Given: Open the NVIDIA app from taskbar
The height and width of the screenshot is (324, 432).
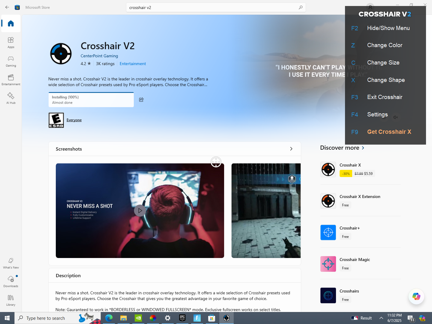Looking at the screenshot, I should click(138, 318).
